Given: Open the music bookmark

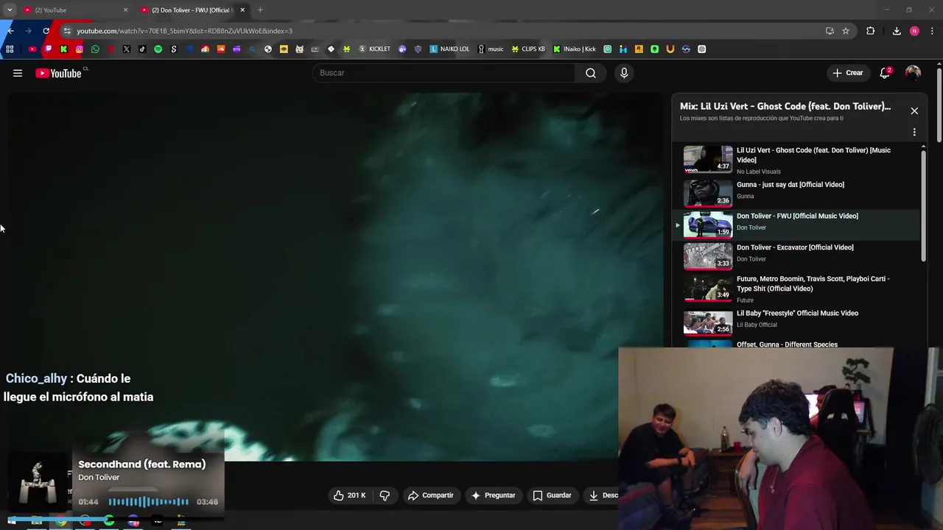Looking at the screenshot, I should (x=491, y=49).
